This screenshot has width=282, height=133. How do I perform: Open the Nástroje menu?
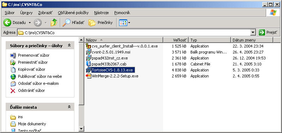pos(102,13)
